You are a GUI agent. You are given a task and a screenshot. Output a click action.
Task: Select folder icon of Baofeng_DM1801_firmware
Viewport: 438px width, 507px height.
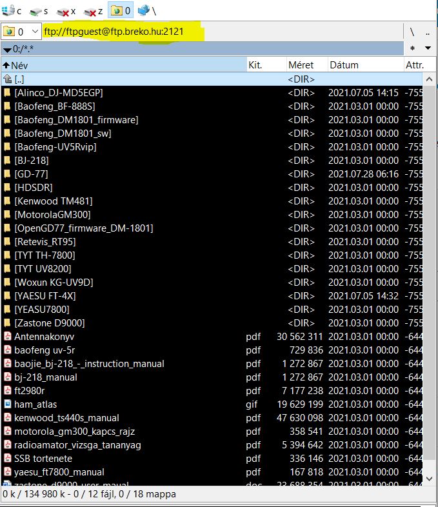click(x=7, y=120)
